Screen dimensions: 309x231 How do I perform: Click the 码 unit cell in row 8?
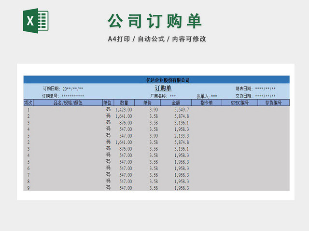click(108, 181)
